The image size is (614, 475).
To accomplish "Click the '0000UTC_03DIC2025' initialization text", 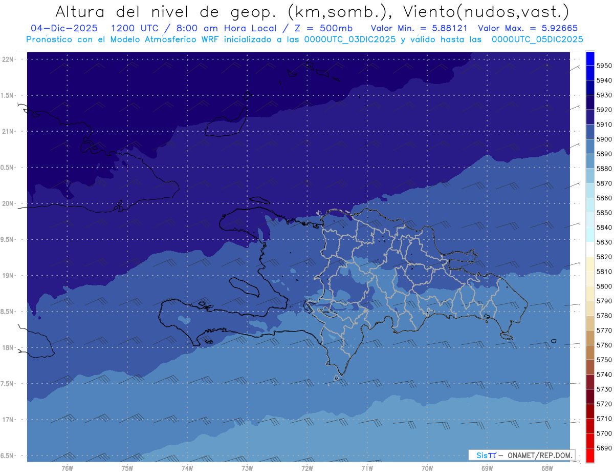I will [x=350, y=39].
